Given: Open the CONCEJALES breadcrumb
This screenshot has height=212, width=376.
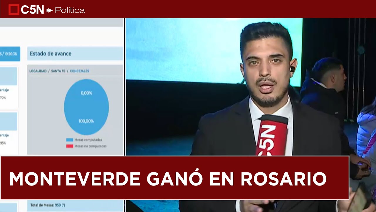Looking at the screenshot, I should point(79,71).
